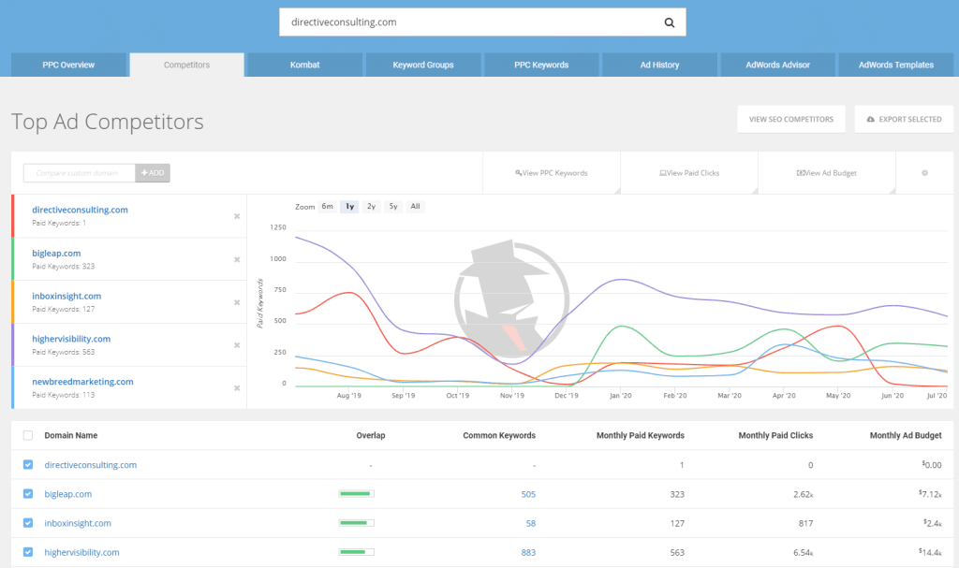Screen dimensions: 959x568
Task: Show the View Ad Budget chart
Action: point(827,173)
